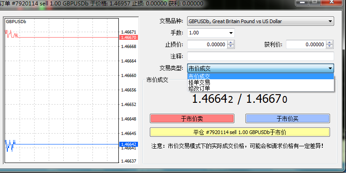Click the GBPUSDb chart title
The height and width of the screenshot is (173, 346).
16,22
